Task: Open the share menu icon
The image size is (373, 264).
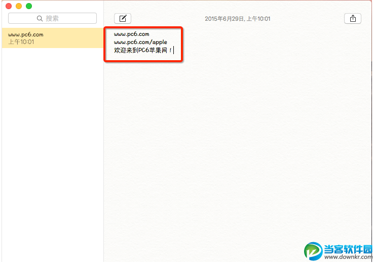Action: [x=353, y=19]
